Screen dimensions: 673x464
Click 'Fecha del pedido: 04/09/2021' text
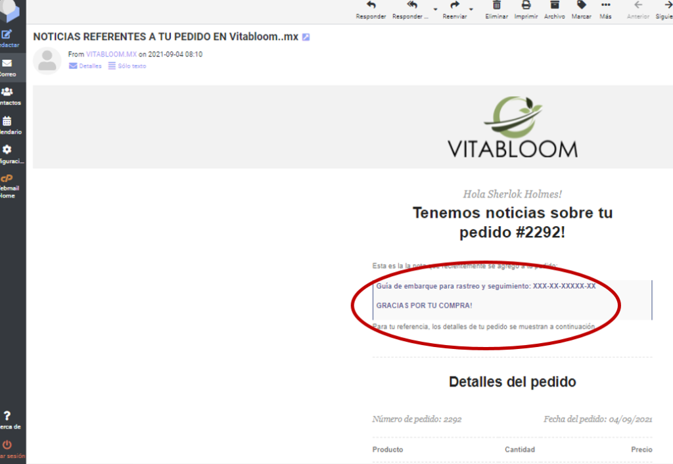click(x=598, y=419)
